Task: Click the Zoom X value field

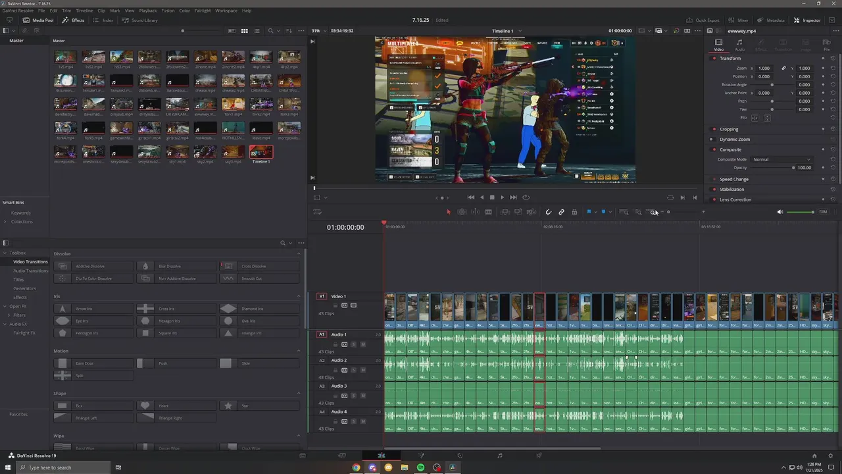Action: coord(764,68)
